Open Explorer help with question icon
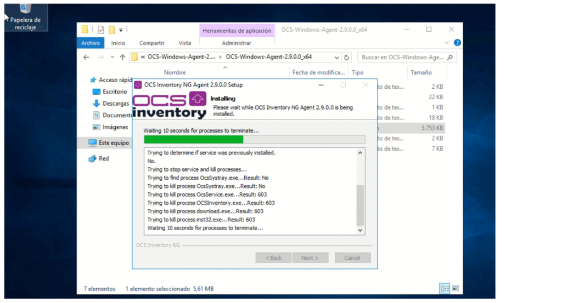The height and width of the screenshot is (303, 562). click(457, 43)
